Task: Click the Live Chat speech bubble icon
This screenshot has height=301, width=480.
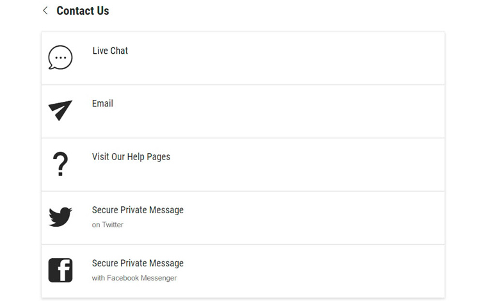Action: (60, 58)
